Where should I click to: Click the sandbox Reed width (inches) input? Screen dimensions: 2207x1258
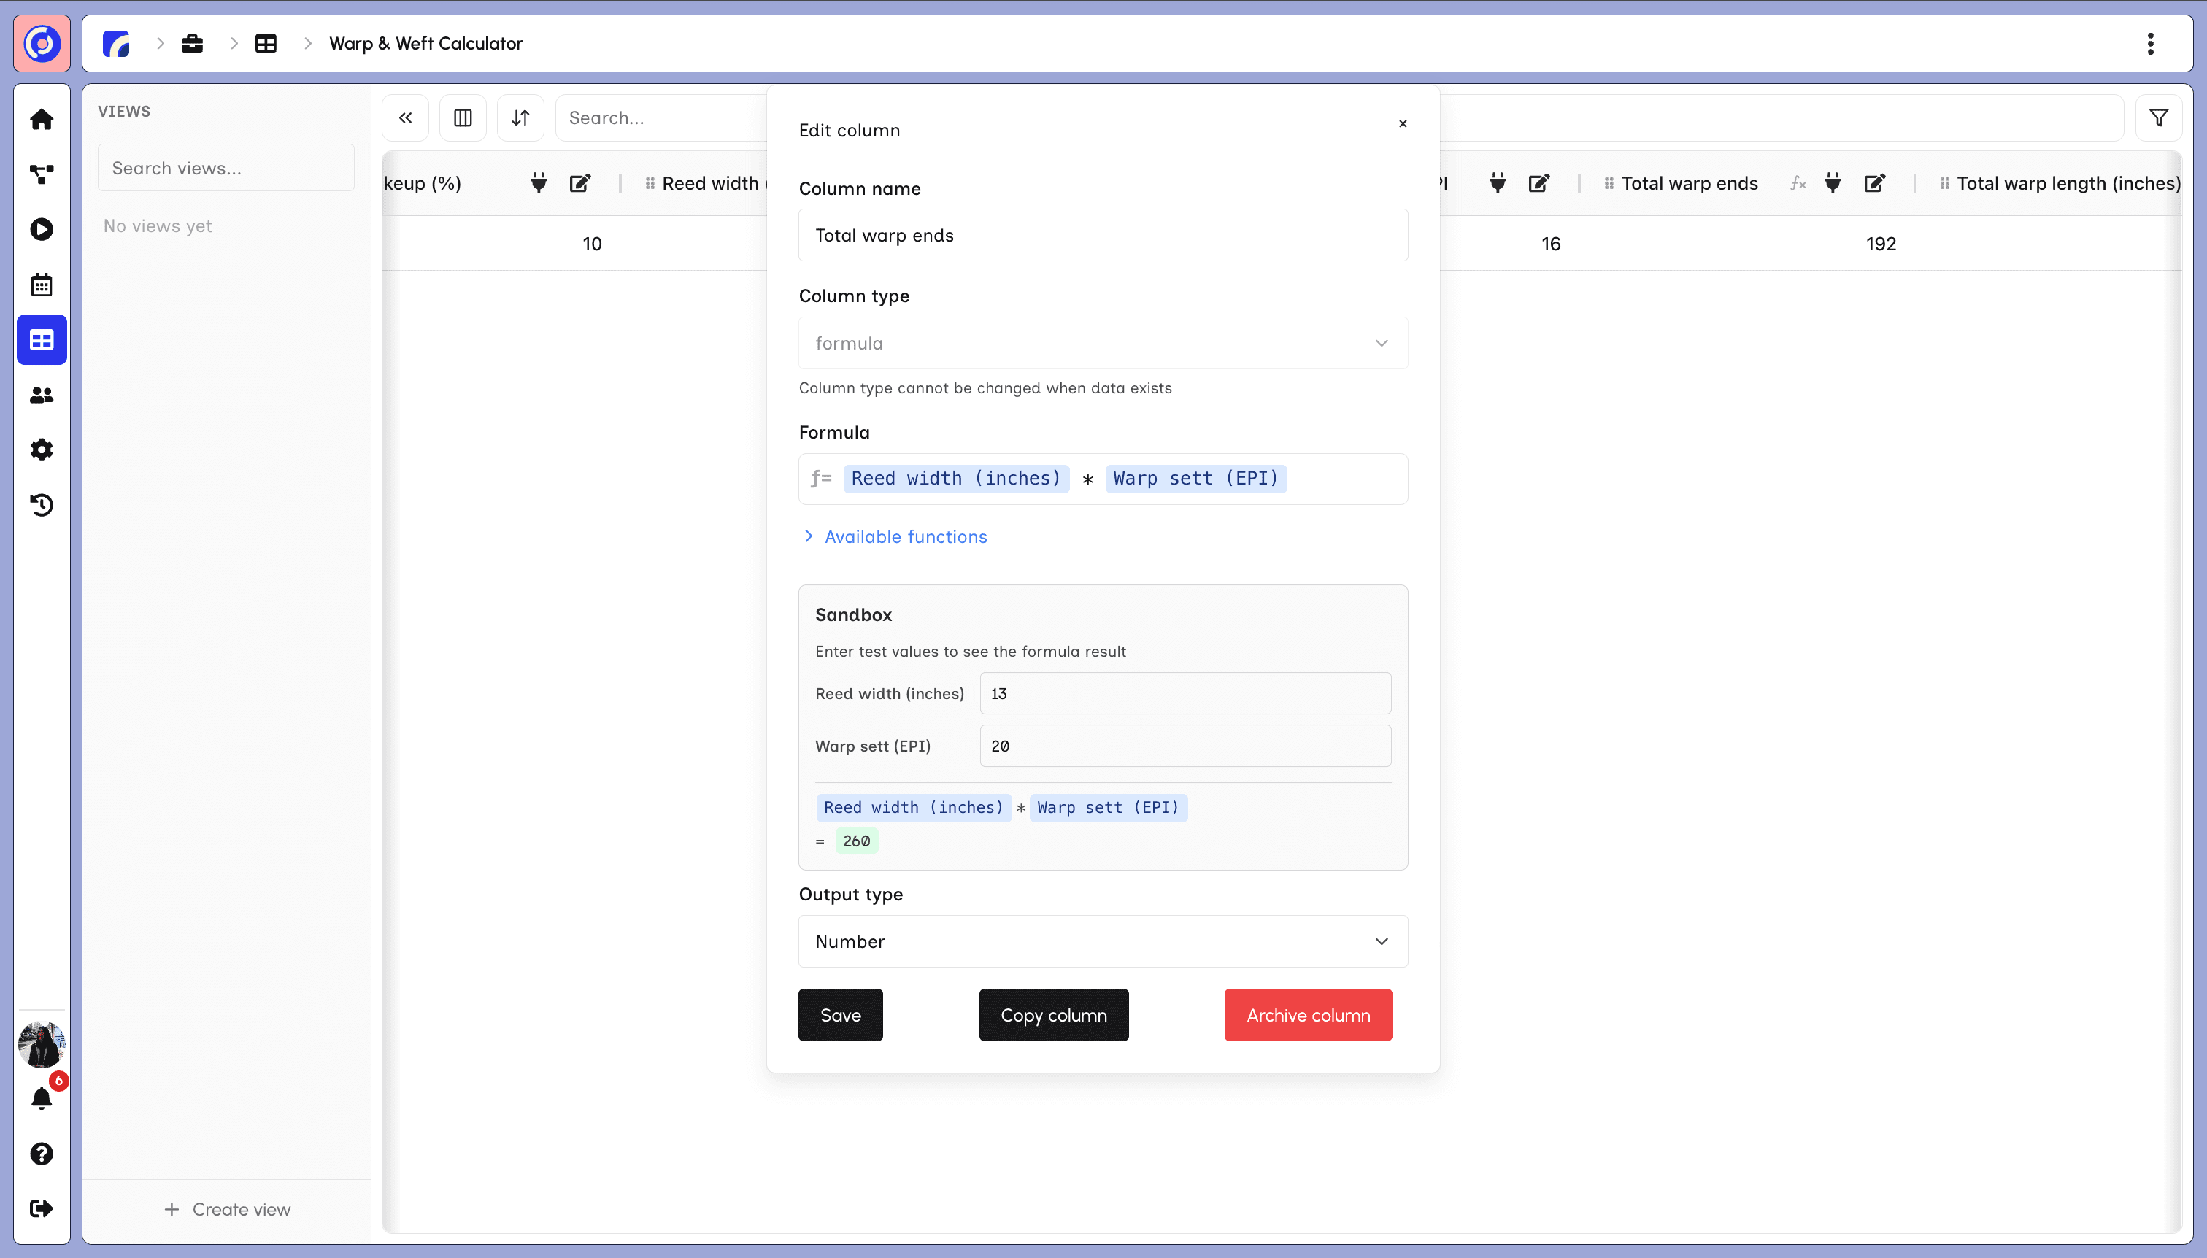point(1185,693)
